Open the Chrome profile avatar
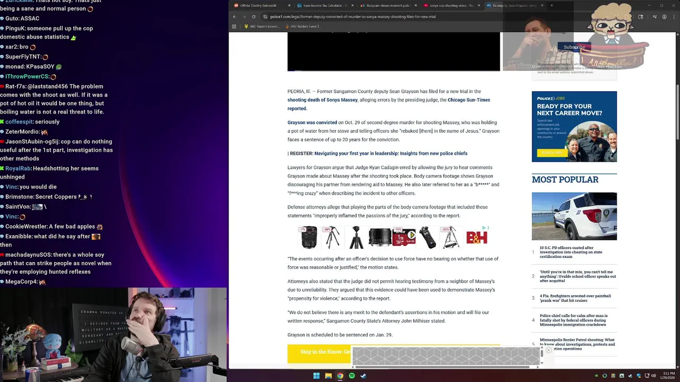680x382 pixels. [x=664, y=16]
